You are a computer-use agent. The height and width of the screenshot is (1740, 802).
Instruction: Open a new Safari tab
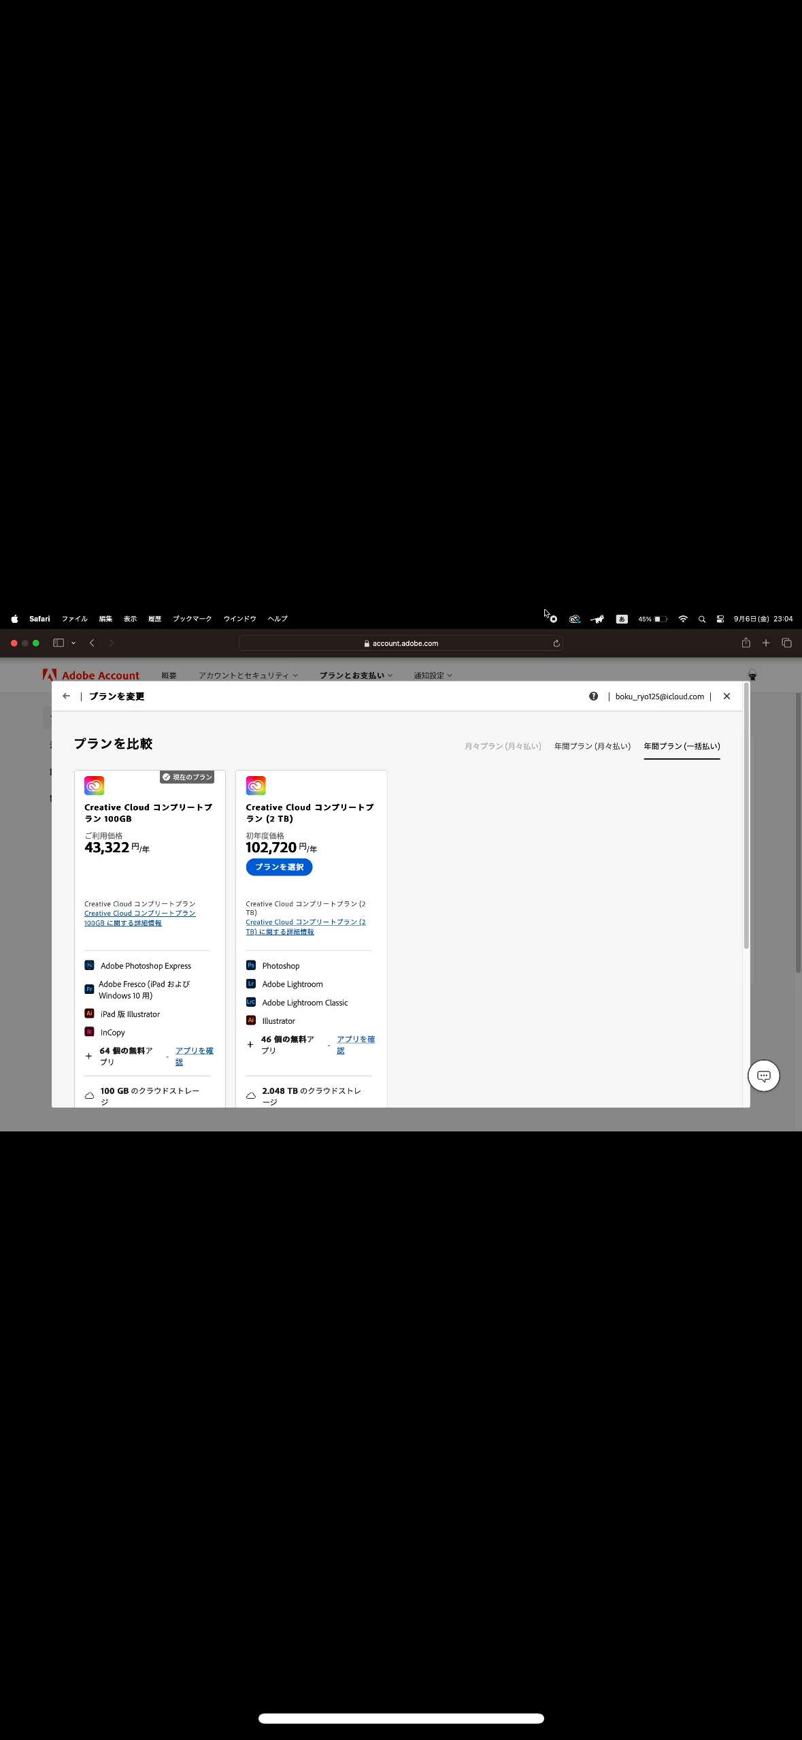(x=766, y=643)
